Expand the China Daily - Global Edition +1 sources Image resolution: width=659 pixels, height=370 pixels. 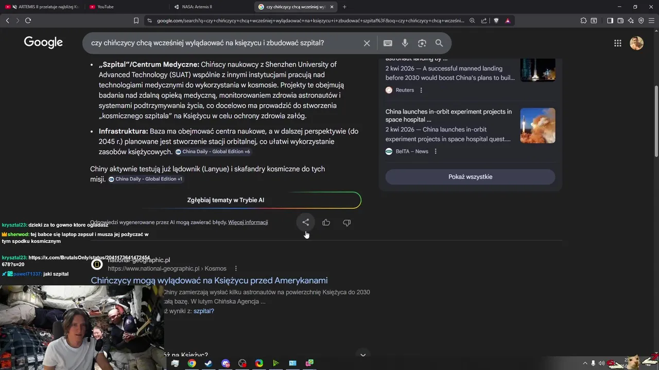pos(146,179)
